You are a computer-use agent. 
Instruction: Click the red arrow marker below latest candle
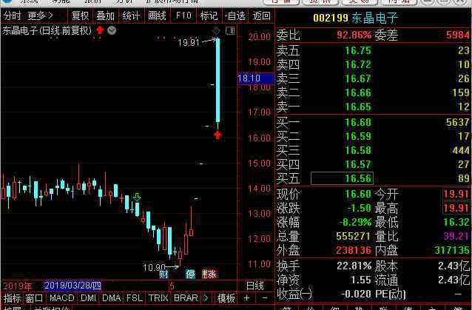pyautogui.click(x=218, y=135)
